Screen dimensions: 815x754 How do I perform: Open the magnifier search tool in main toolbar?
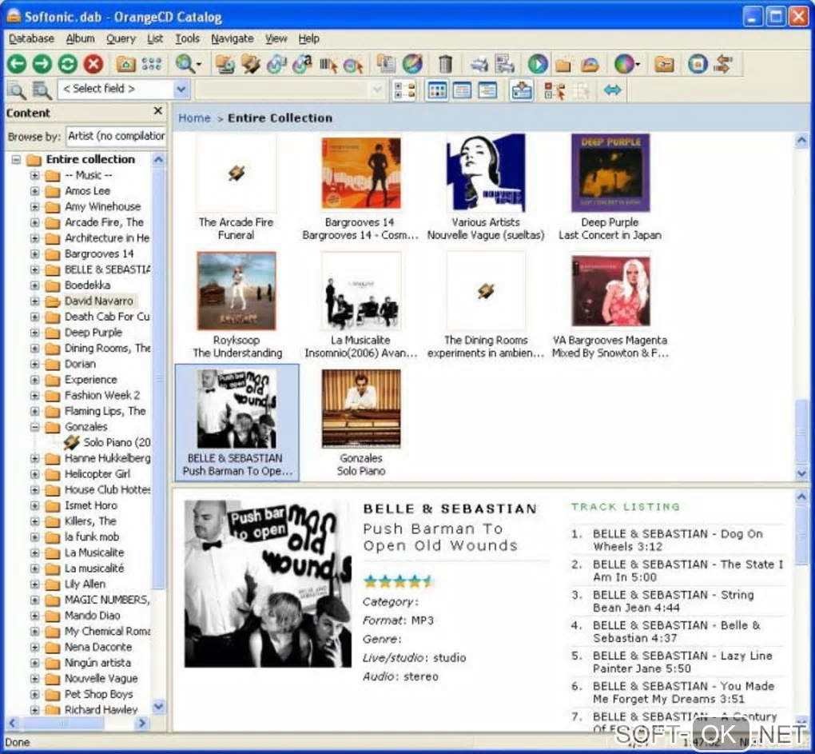pyautogui.click(x=185, y=64)
